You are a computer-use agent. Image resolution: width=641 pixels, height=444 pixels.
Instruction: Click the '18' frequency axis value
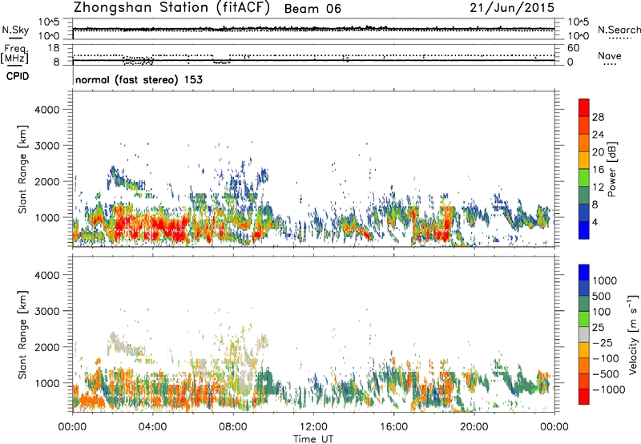54,48
